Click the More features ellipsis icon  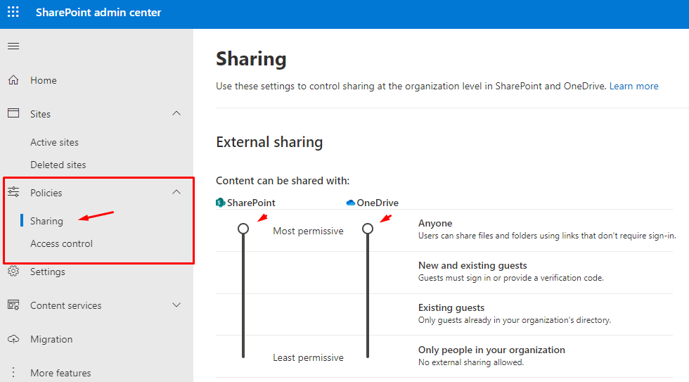coord(13,373)
